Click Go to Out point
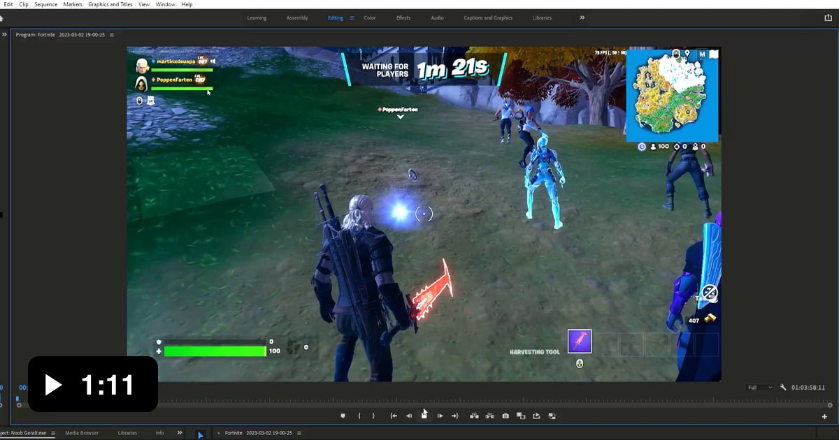 coord(455,416)
